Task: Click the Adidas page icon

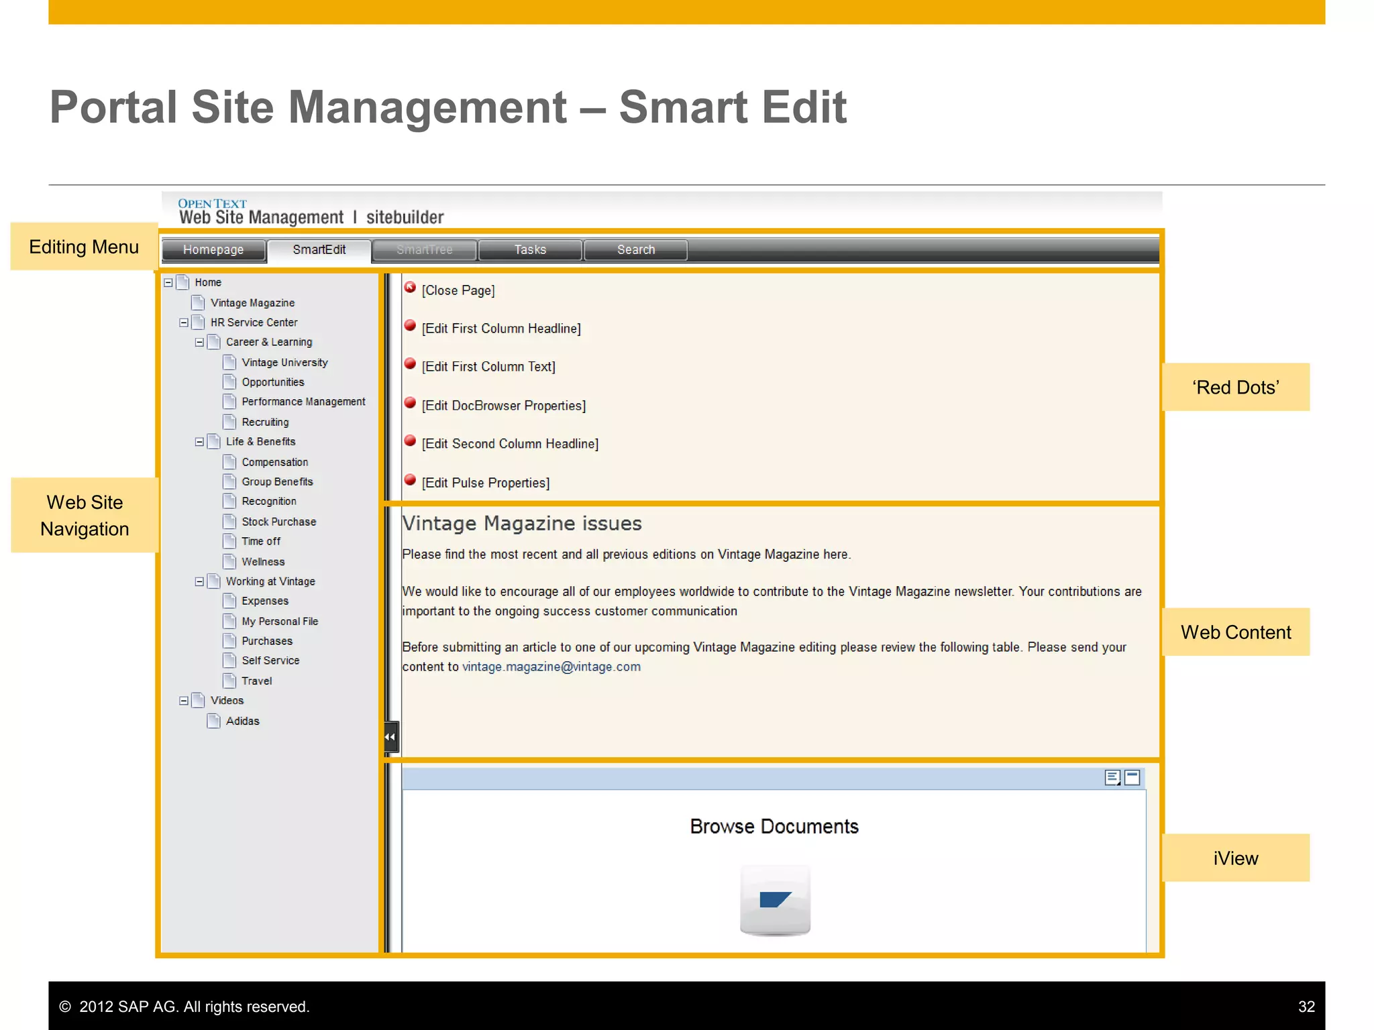Action: [x=214, y=721]
